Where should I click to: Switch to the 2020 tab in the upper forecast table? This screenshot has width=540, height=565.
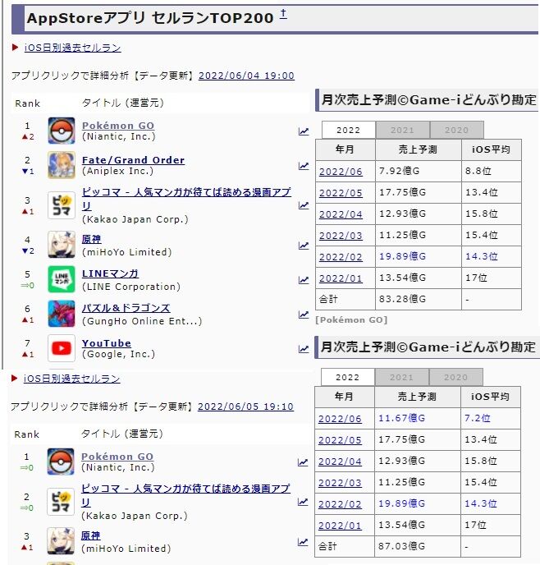456,130
